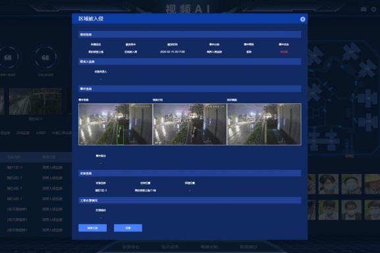Open the first event snapshot with green box
This screenshot has width=380, height=253.
point(116,125)
